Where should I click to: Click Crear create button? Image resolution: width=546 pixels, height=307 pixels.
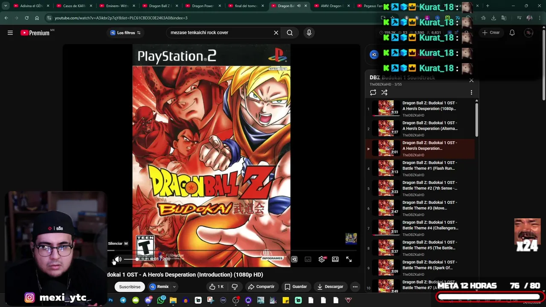pyautogui.click(x=491, y=33)
